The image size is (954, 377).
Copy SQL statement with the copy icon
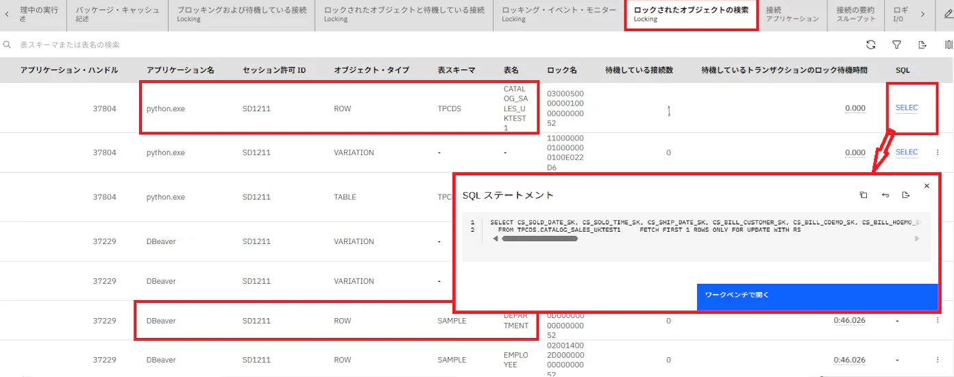point(864,195)
